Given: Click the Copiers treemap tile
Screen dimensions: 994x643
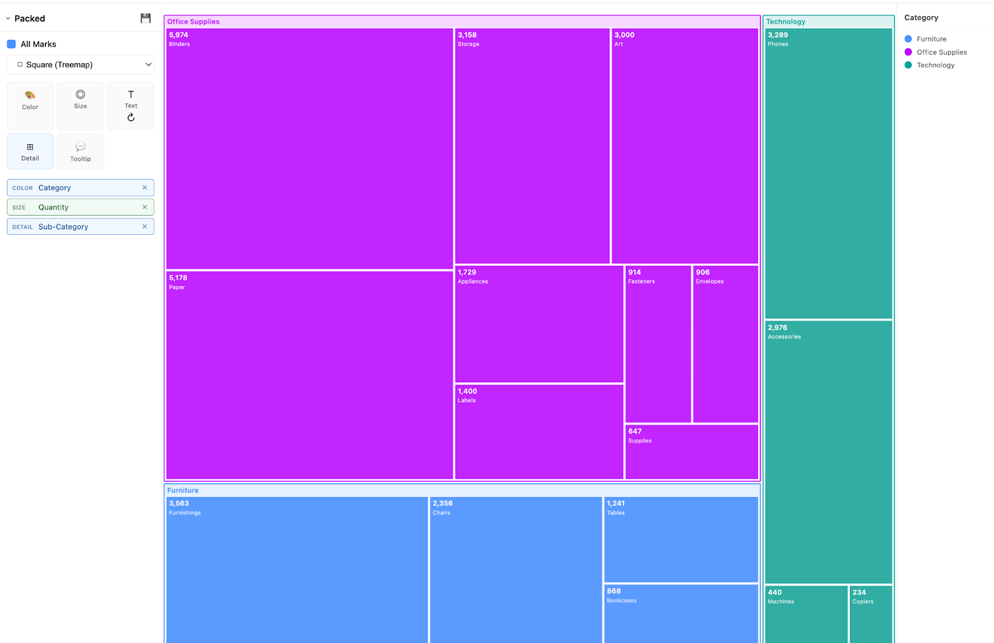Looking at the screenshot, I should coord(871,614).
